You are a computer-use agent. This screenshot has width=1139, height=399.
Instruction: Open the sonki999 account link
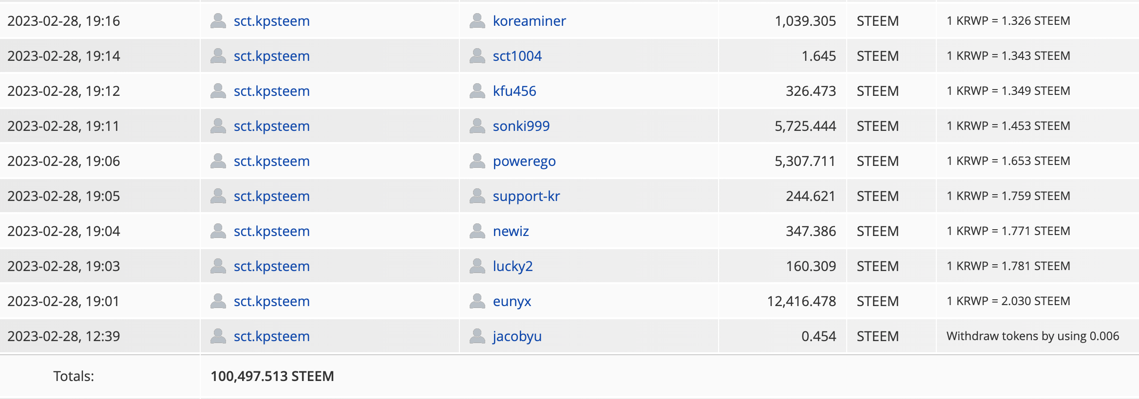(521, 126)
